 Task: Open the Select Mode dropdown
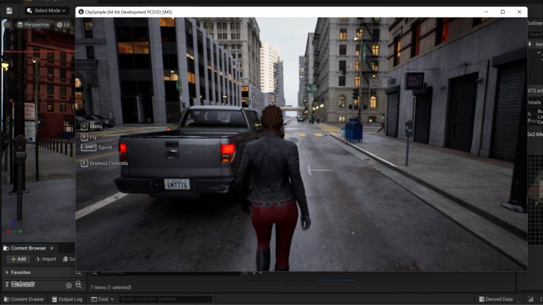(46, 11)
